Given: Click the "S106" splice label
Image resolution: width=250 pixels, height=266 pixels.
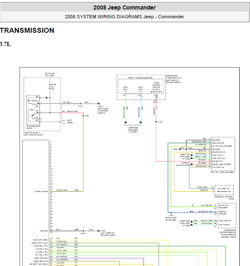Looking at the screenshot, I should tap(87, 116).
